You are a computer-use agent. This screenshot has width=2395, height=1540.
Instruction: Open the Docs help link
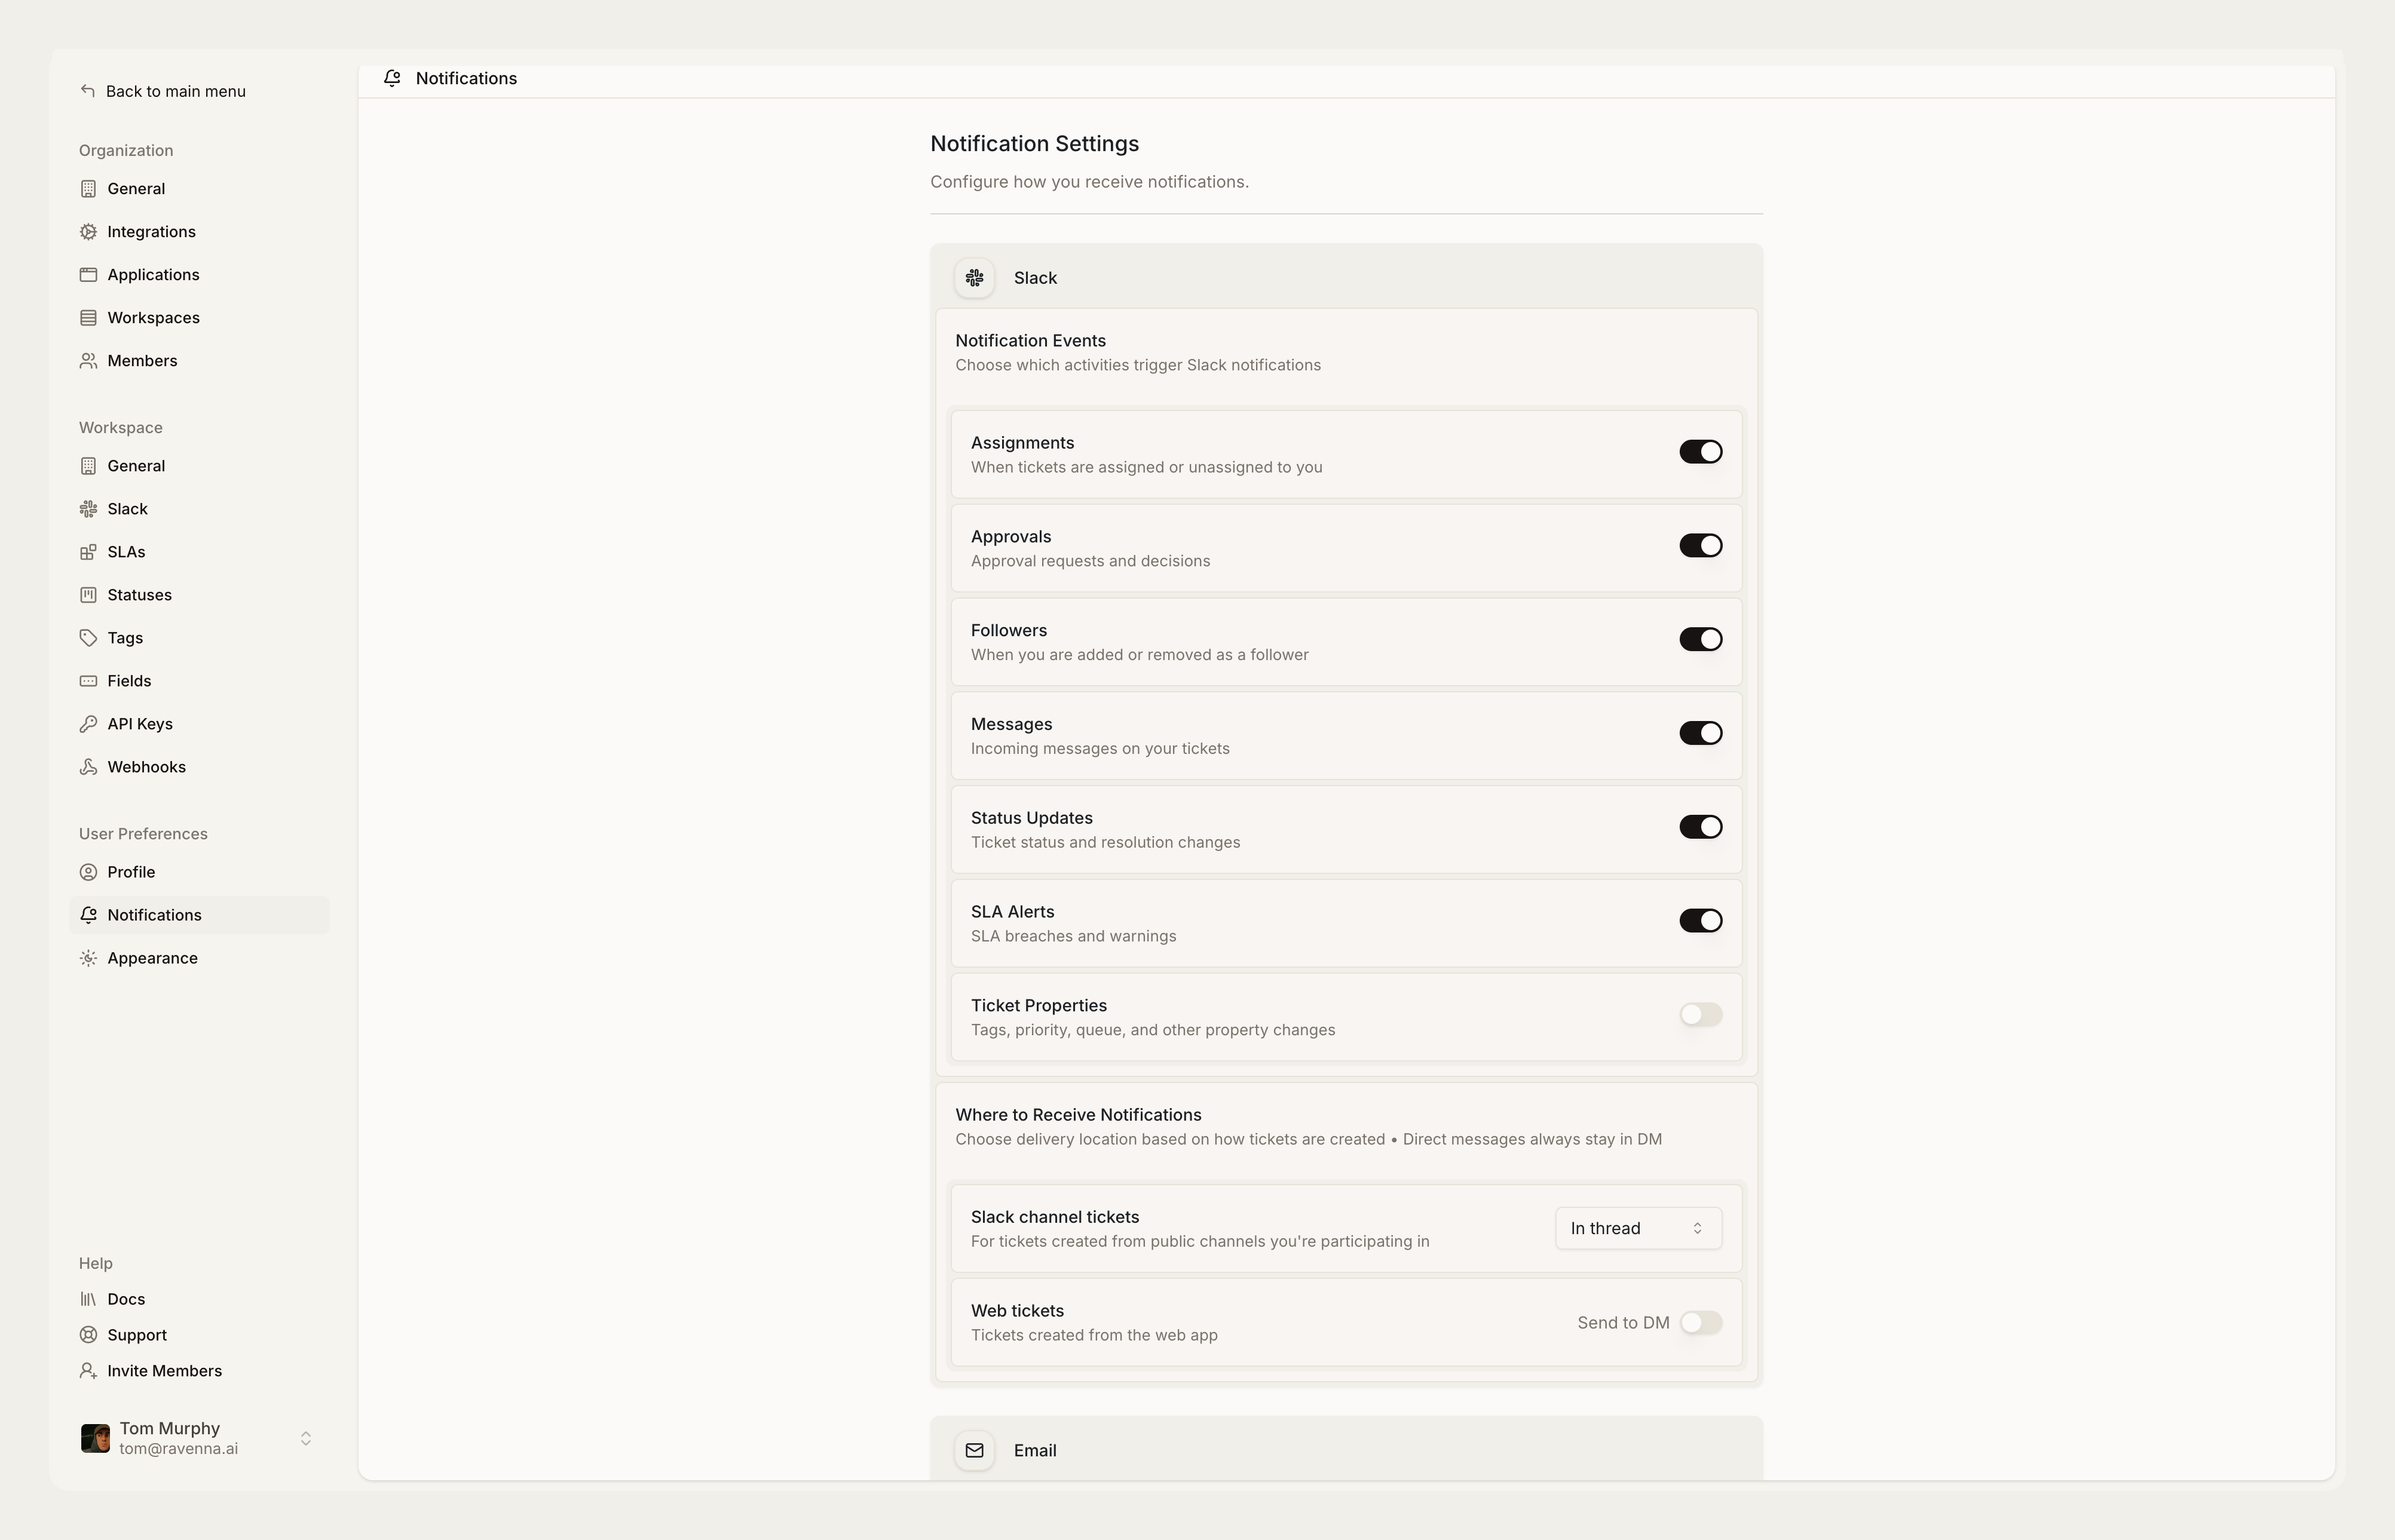click(x=126, y=1299)
